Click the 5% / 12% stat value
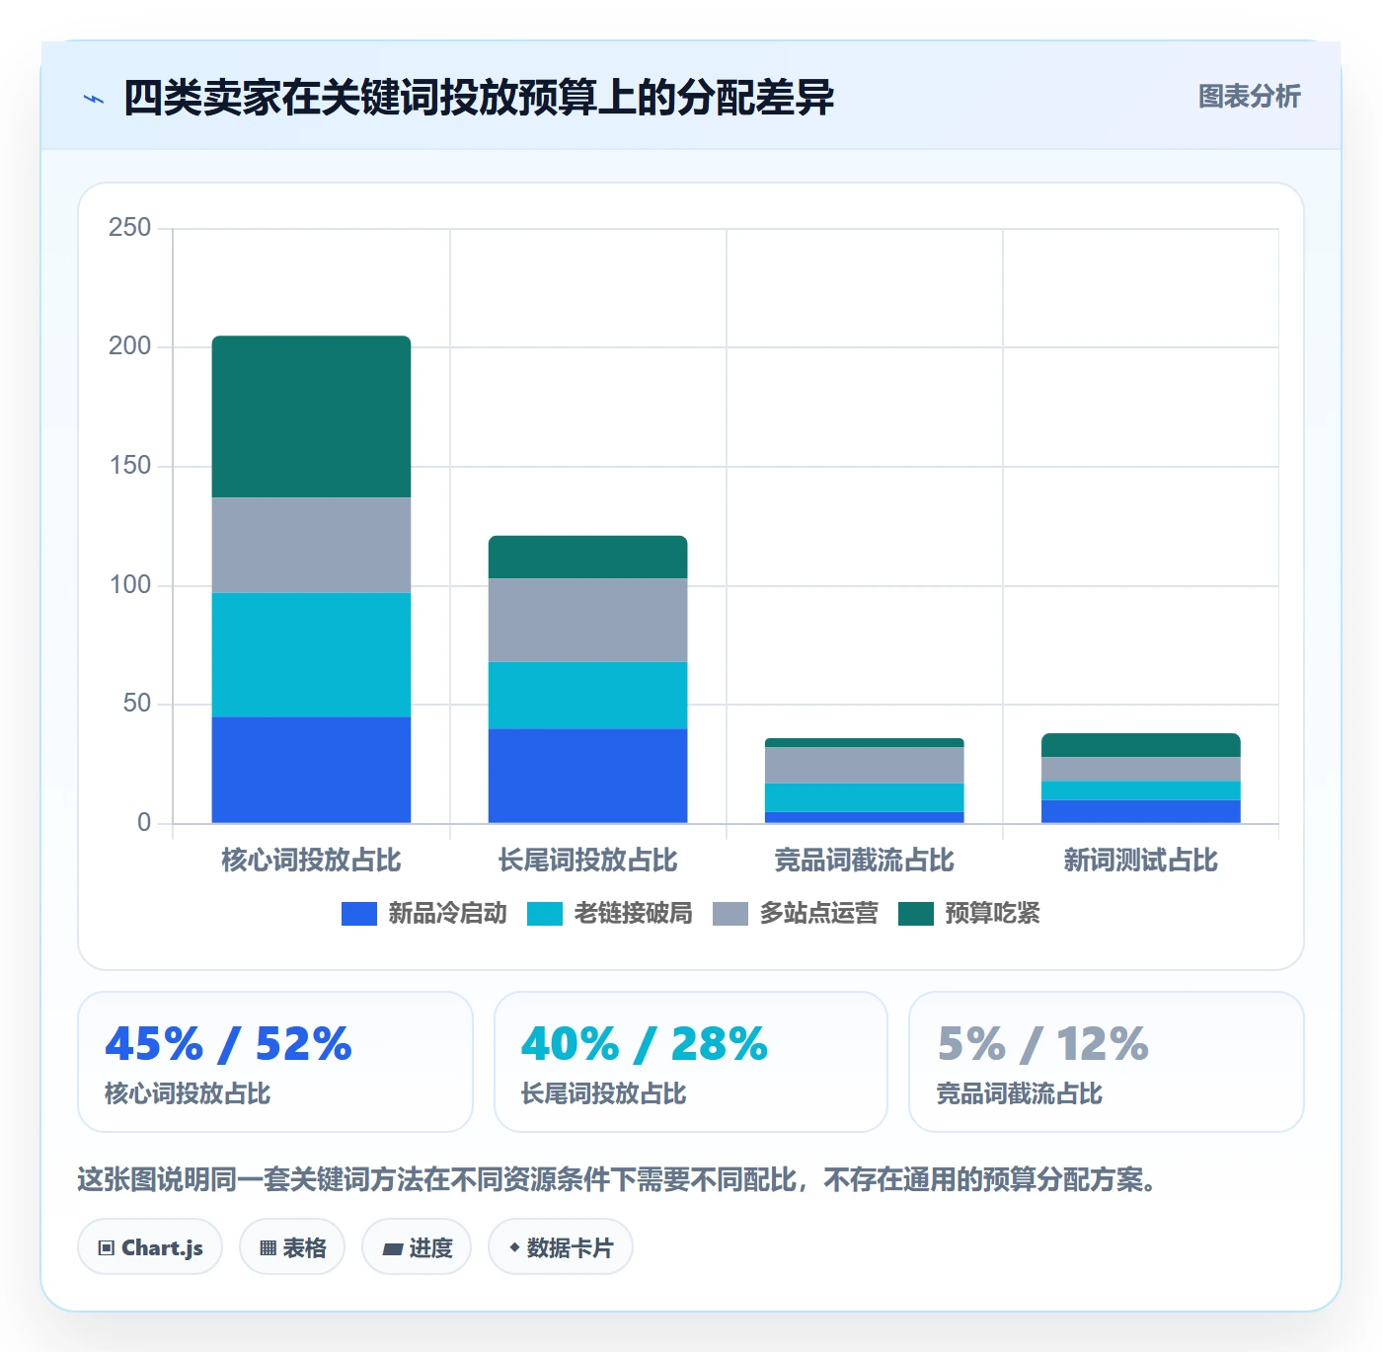The image size is (1382, 1352). (1043, 1044)
